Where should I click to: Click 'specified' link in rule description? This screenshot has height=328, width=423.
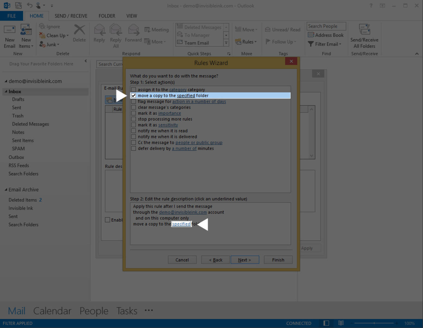click(181, 224)
